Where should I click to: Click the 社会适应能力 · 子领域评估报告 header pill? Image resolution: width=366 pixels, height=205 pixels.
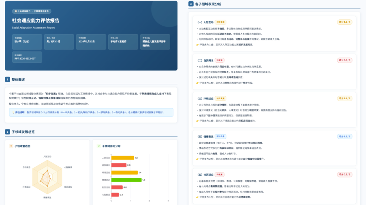pyautogui.click(x=32, y=11)
